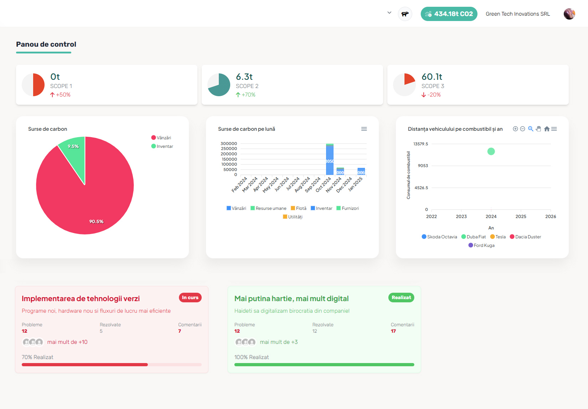Open the monthly carbon chart menu icon

[364, 129]
